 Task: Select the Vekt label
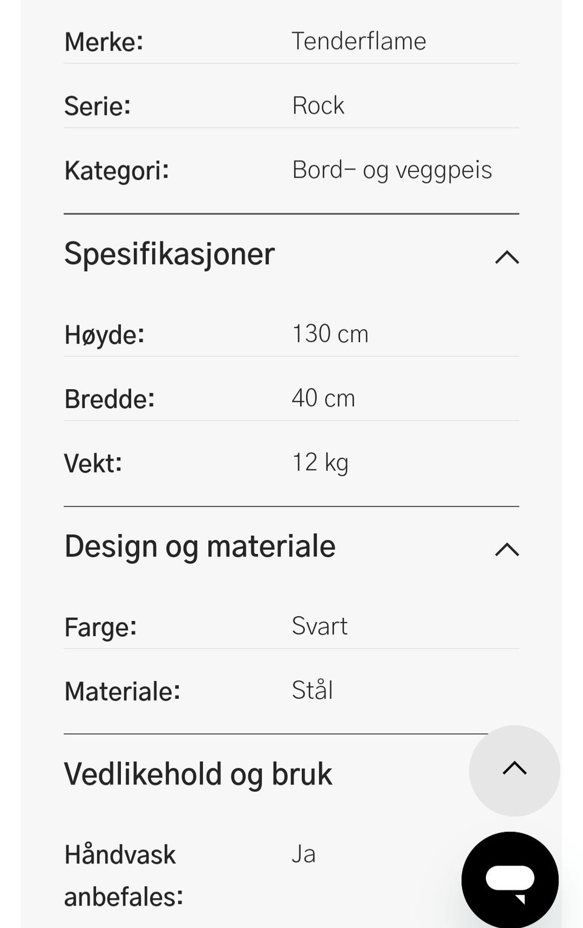(x=93, y=463)
